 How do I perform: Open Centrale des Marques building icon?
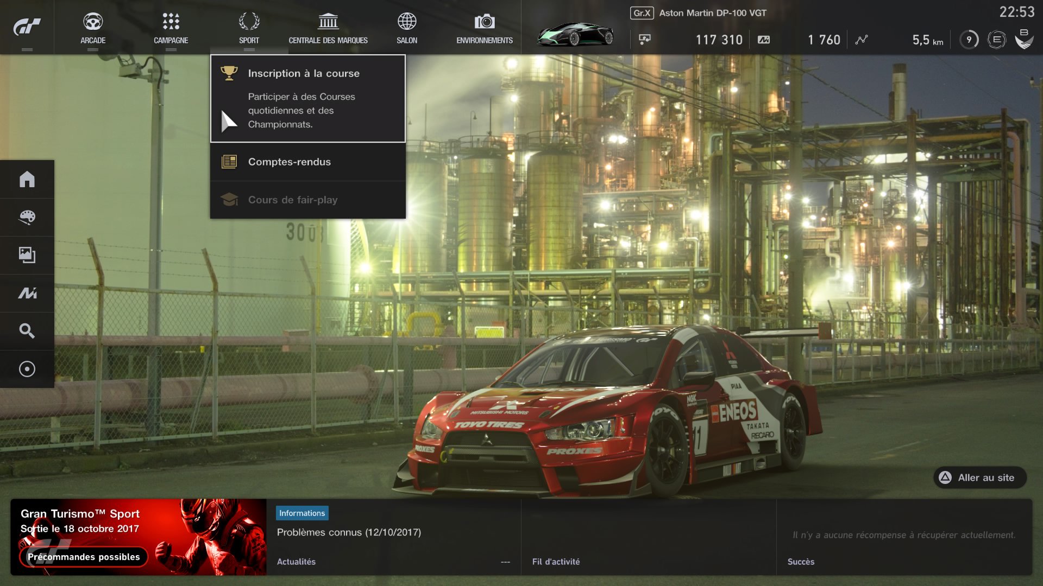328,22
